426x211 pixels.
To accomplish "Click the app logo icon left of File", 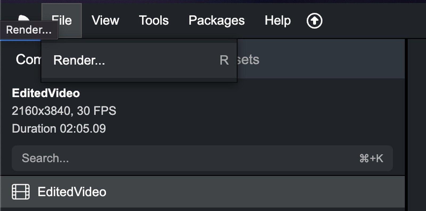I will [x=24, y=18].
